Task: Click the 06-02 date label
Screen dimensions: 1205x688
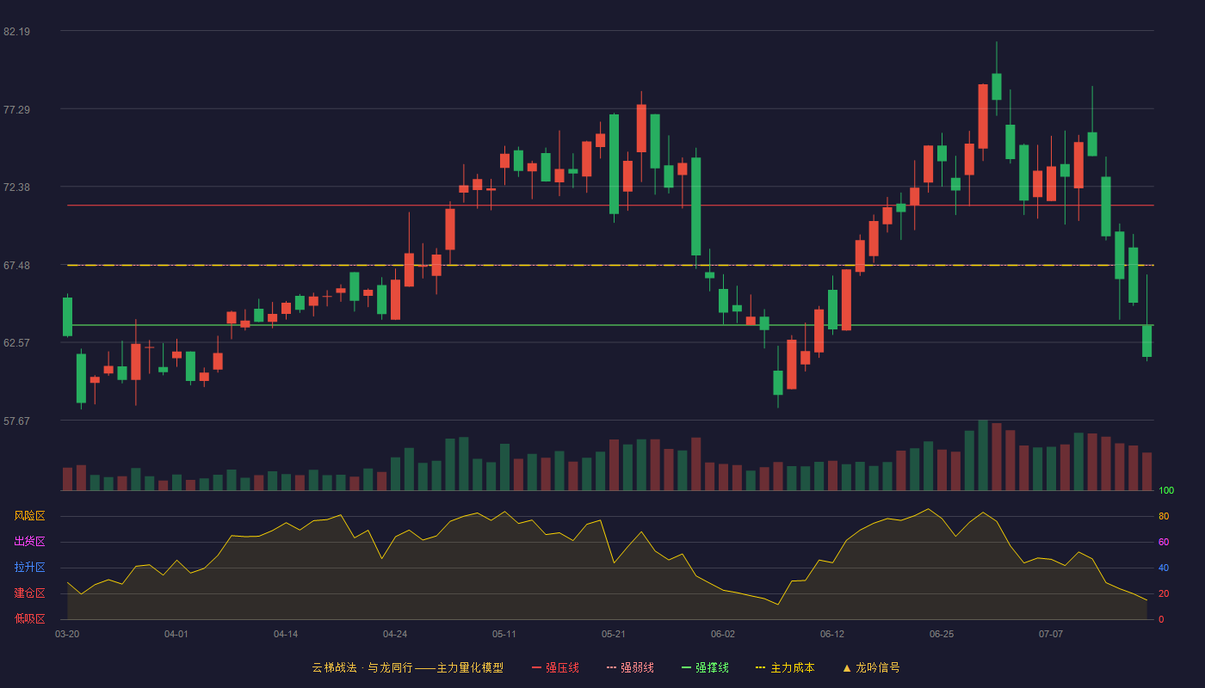Action: coord(723,634)
